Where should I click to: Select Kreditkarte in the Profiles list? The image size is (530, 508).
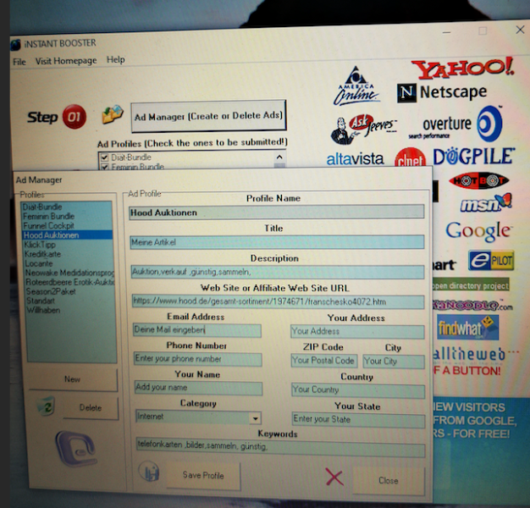(x=43, y=254)
